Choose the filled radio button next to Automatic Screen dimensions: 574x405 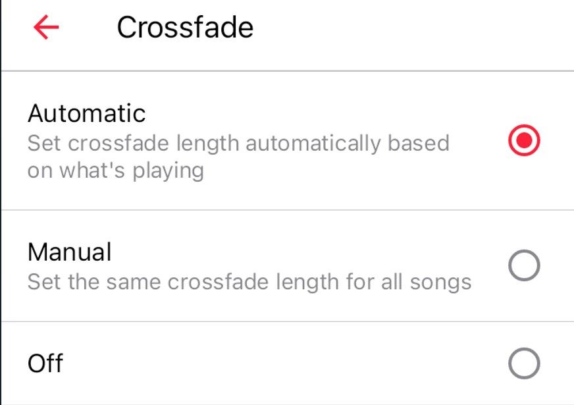[x=523, y=140]
